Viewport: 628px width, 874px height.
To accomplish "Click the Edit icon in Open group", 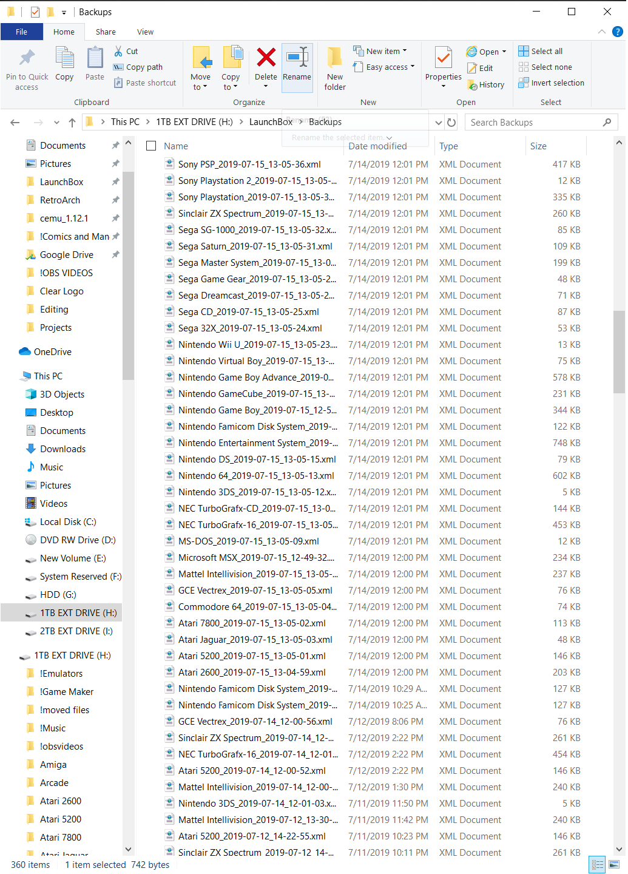I will pos(471,69).
